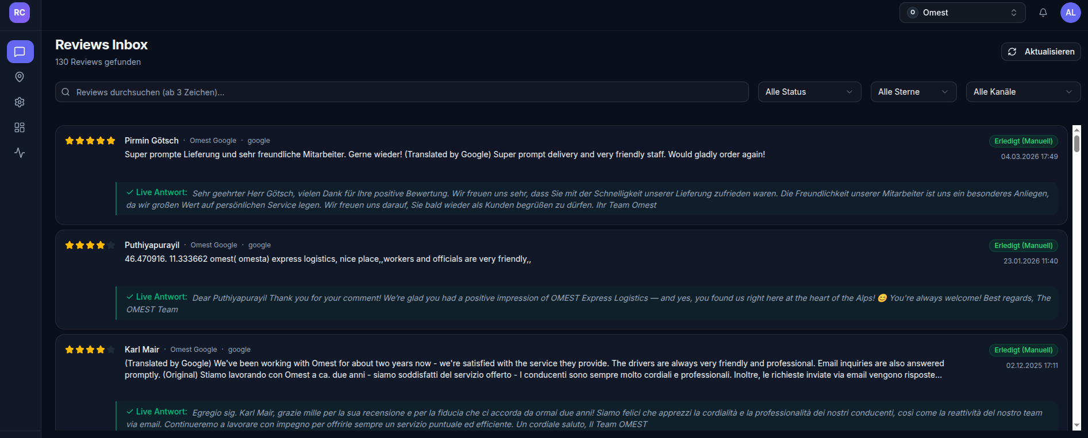
Task: Open the Pirmin Götsch review
Action: tap(561, 175)
